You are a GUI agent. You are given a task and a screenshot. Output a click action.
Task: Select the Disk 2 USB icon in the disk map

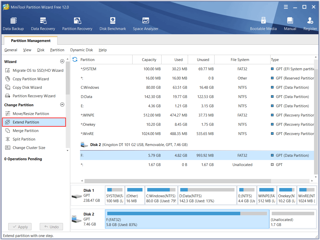[x=77, y=219]
